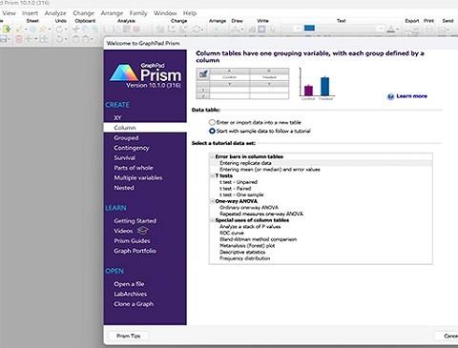
Task: Select 'ROC curve' tutorial data set
Action: tap(232, 233)
